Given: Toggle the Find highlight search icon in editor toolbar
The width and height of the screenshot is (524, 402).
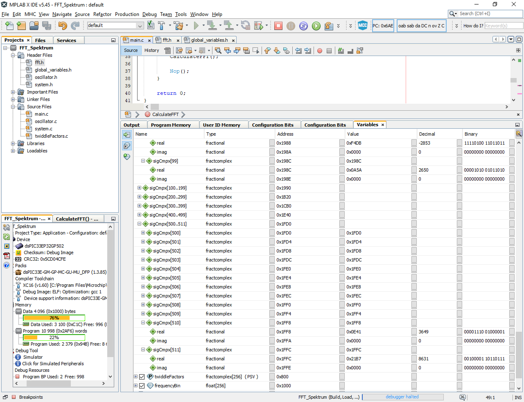Looking at the screenshot, I should [246, 51].
